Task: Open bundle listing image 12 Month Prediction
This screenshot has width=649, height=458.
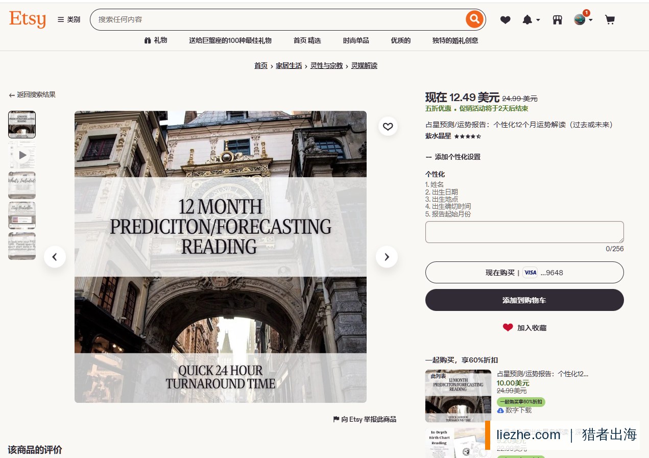Action: pyautogui.click(x=458, y=396)
